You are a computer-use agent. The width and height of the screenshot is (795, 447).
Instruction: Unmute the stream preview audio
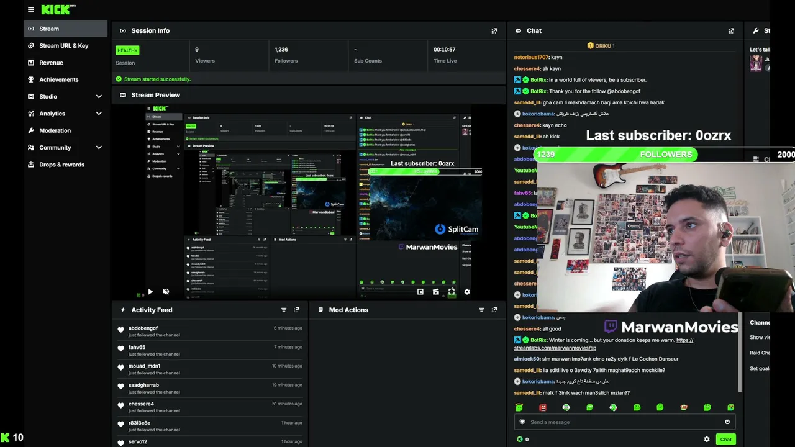(166, 291)
